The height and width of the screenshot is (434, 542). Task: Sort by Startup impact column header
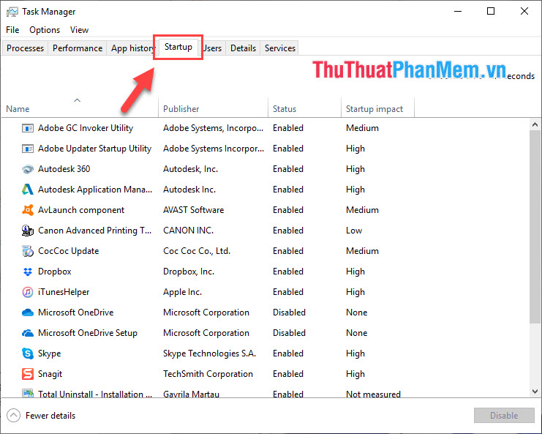pos(378,107)
